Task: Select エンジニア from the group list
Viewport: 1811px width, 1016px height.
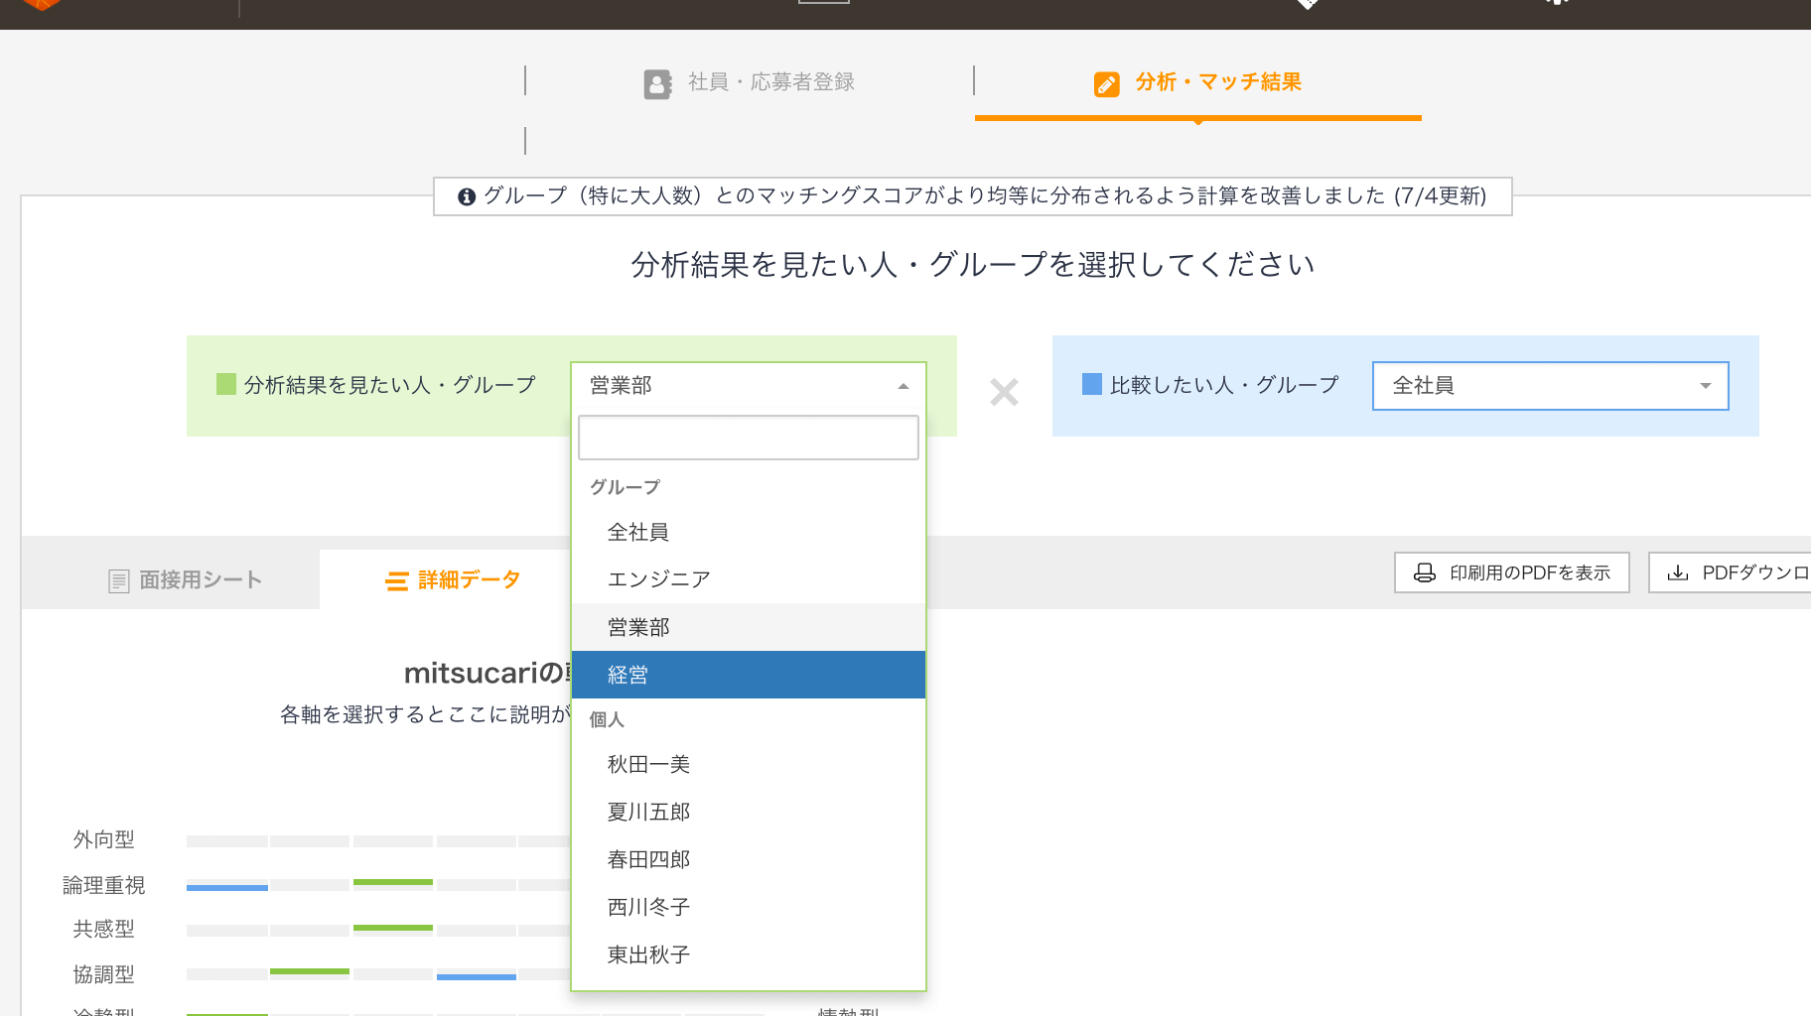Action: point(657,578)
